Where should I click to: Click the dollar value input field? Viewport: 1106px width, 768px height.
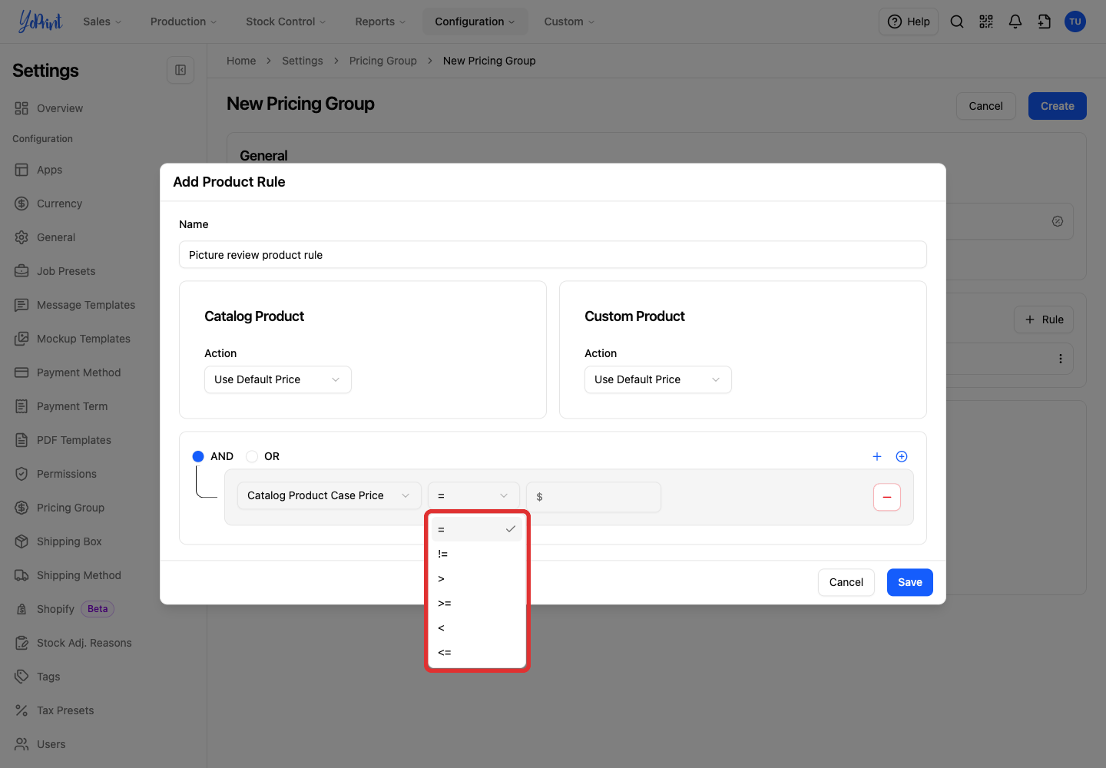click(594, 497)
